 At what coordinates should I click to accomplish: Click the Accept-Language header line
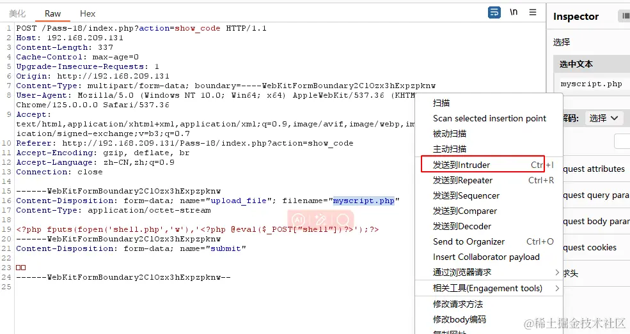click(x=95, y=162)
